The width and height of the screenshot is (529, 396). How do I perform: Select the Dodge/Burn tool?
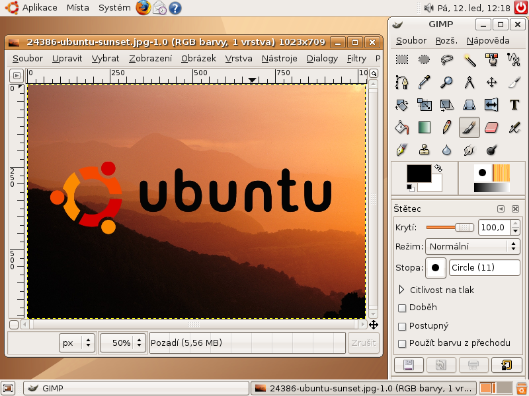491,150
